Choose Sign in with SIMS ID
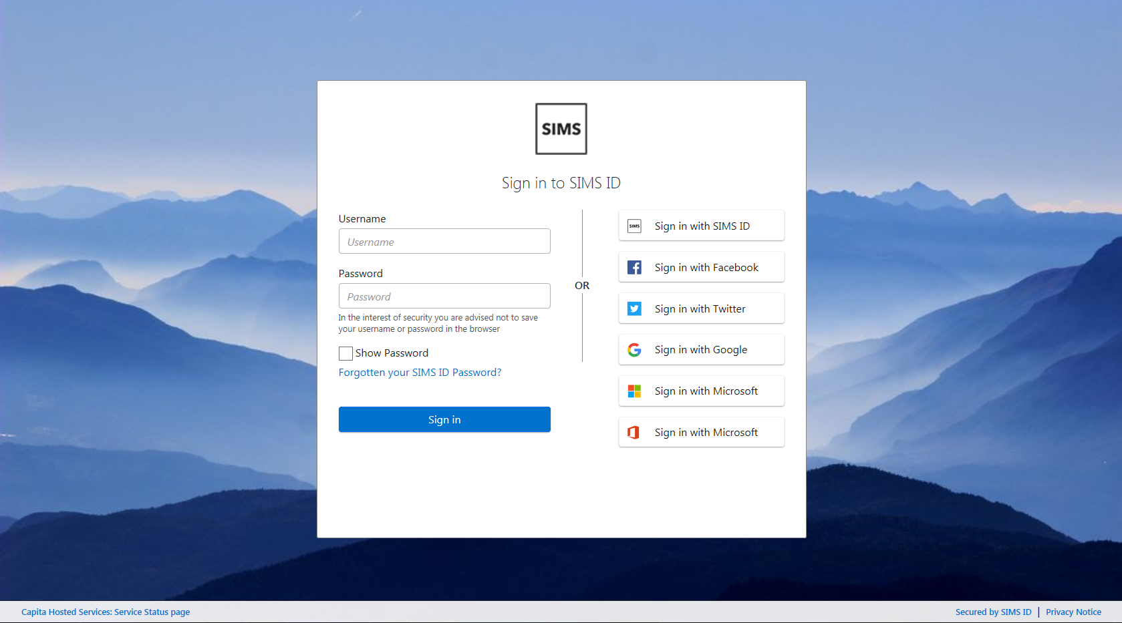Image resolution: width=1122 pixels, height=623 pixels. (701, 226)
